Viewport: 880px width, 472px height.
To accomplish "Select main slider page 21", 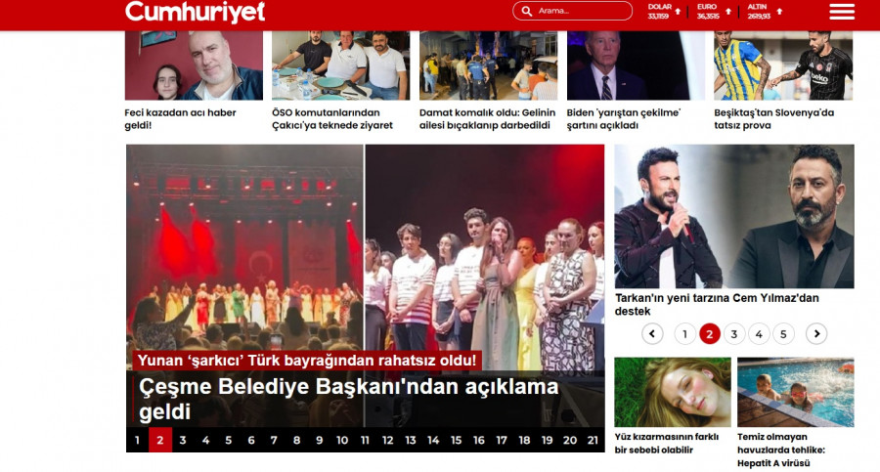I will 593,440.
